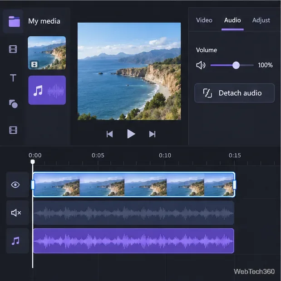Switch to the Audio tab
This screenshot has width=281, height=281.
(232, 20)
